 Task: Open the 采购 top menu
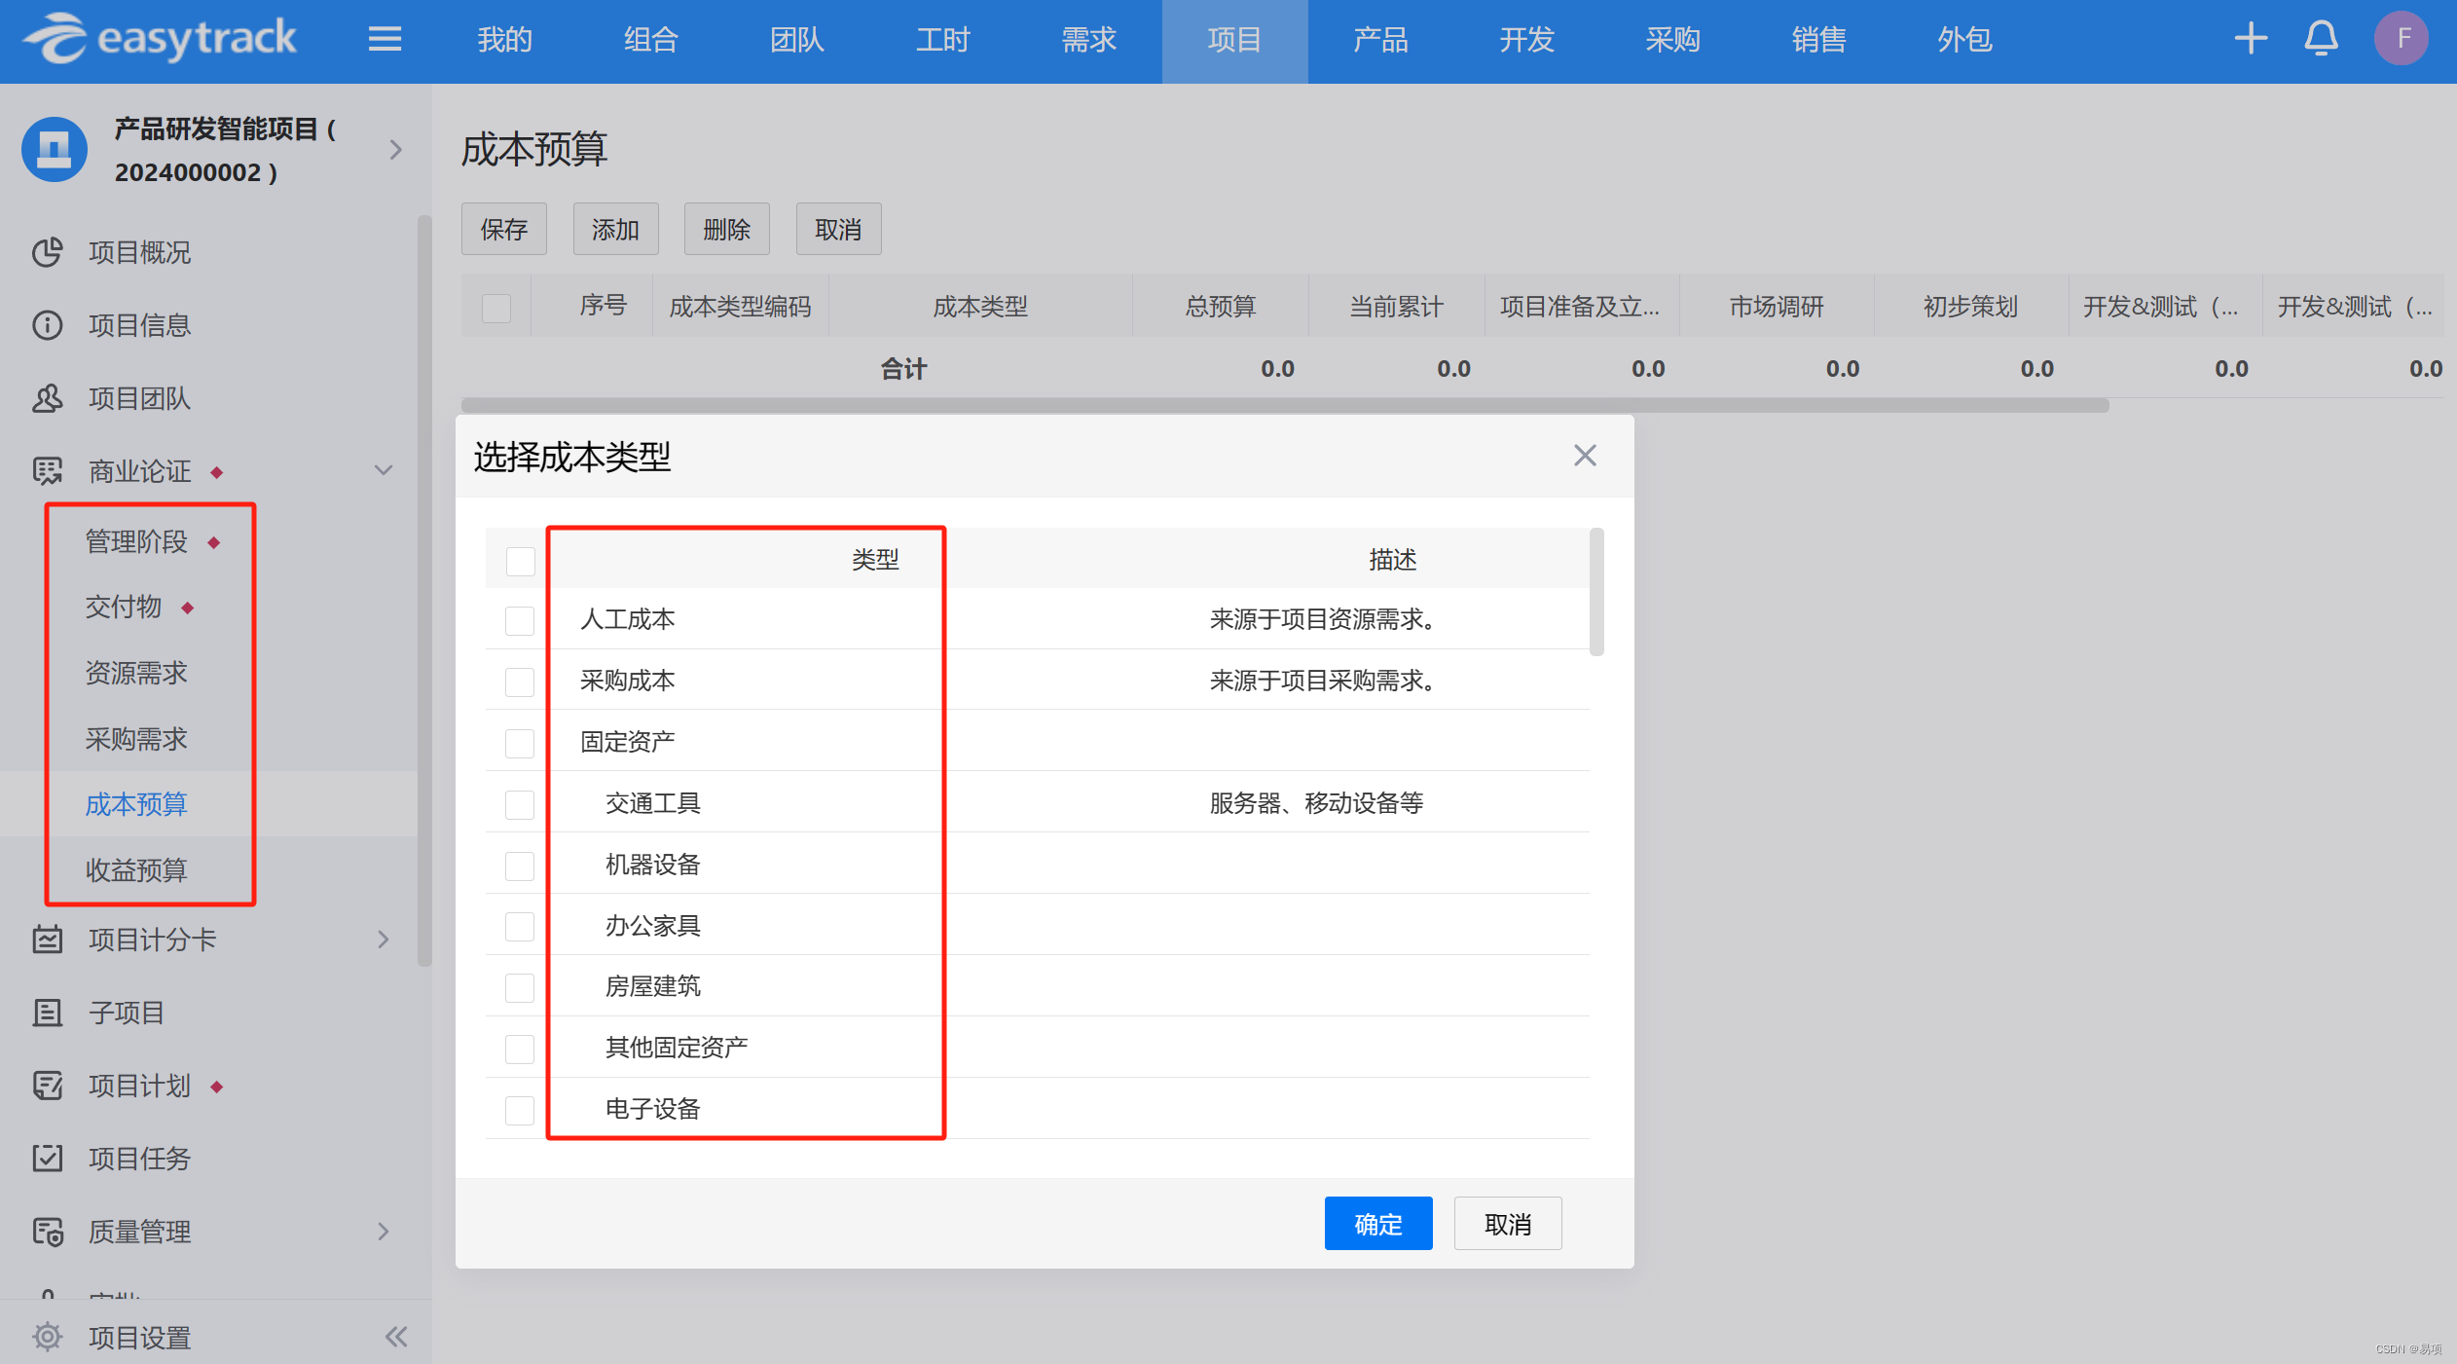point(1672,40)
